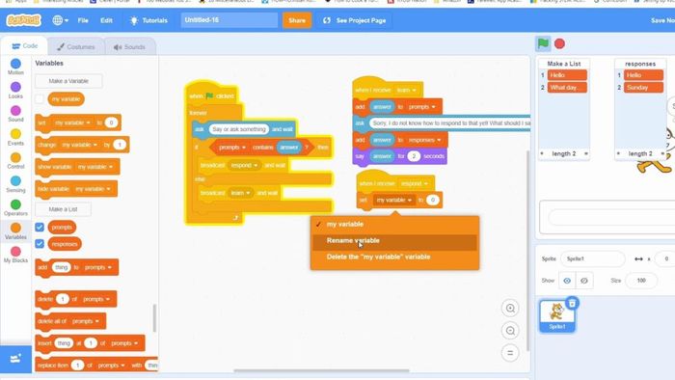The image size is (675, 380).
Task: Click the Add Extension button
Action: pos(15,359)
